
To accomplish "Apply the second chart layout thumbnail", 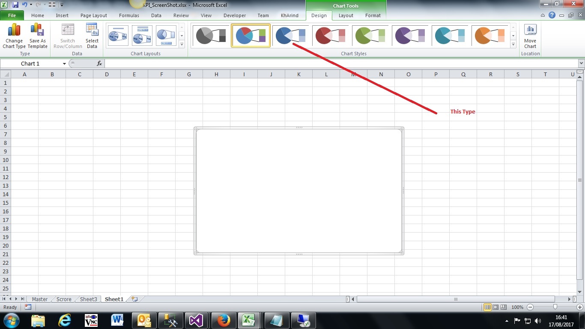I will pos(142,36).
